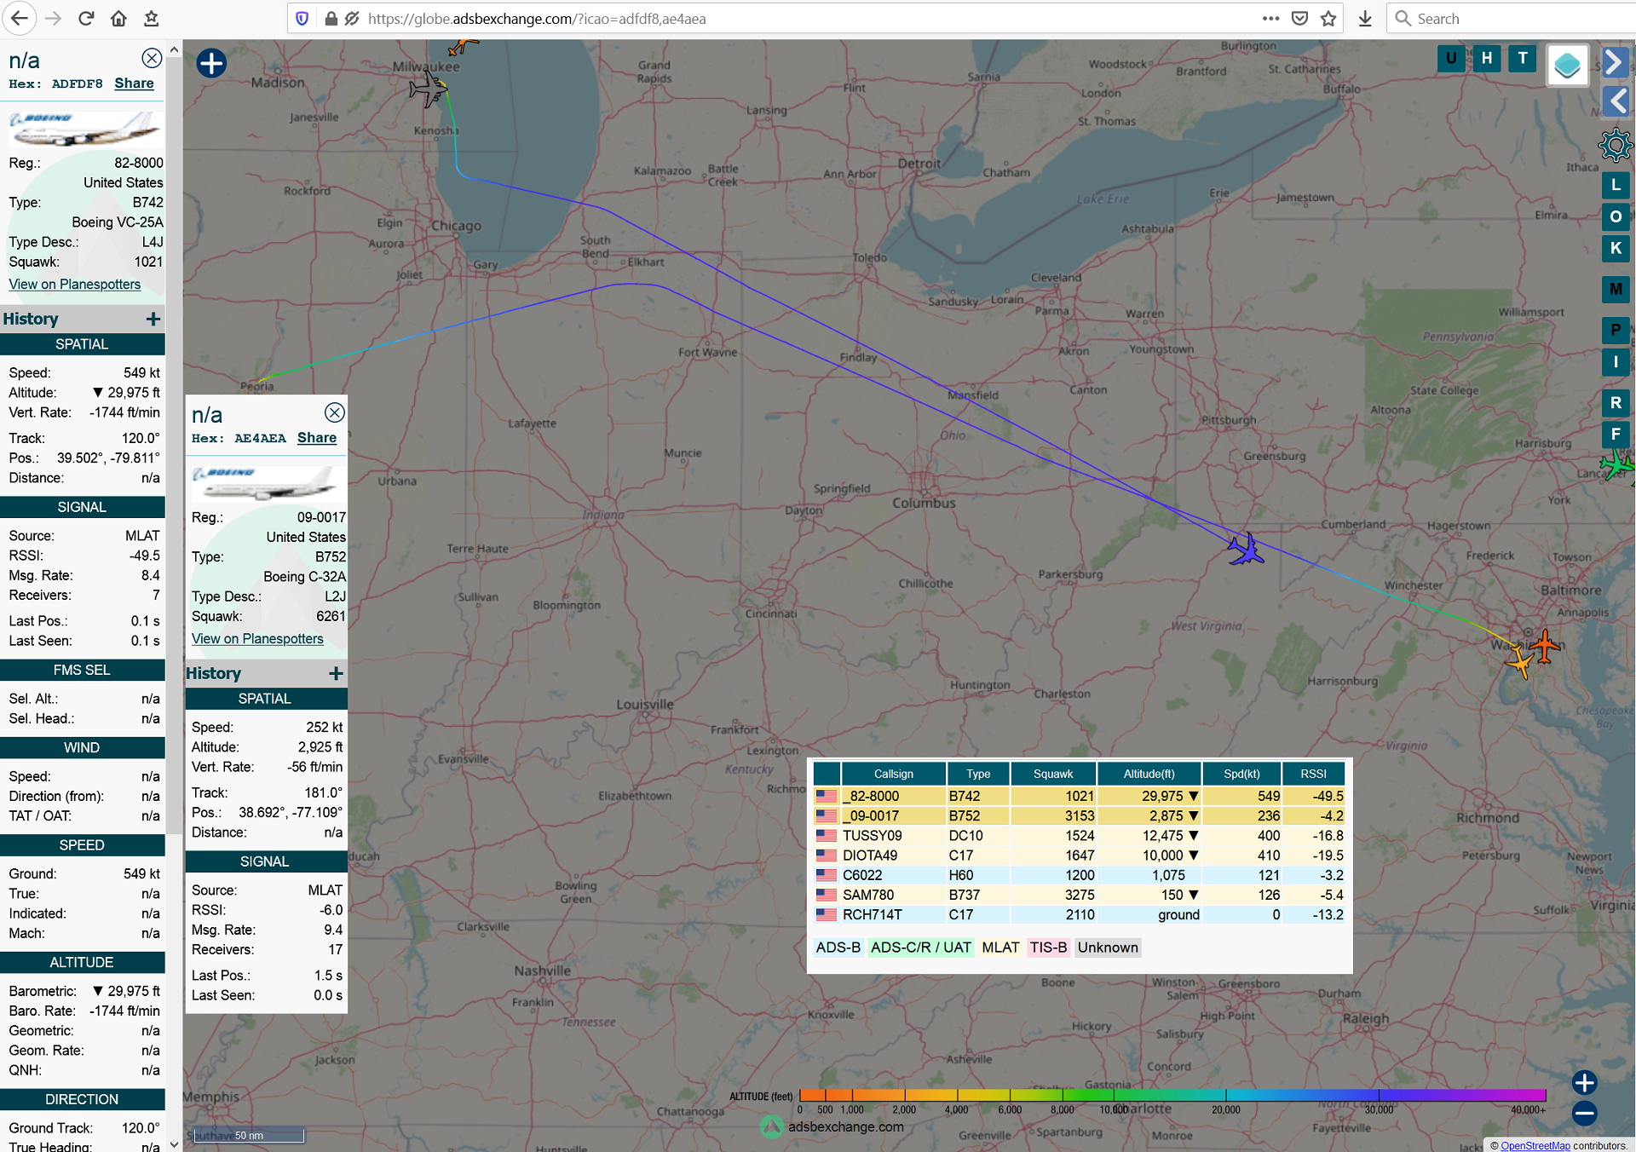This screenshot has height=1152, width=1636.
Task: Click the C-32A aircraft thumbnail photo
Action: point(266,483)
